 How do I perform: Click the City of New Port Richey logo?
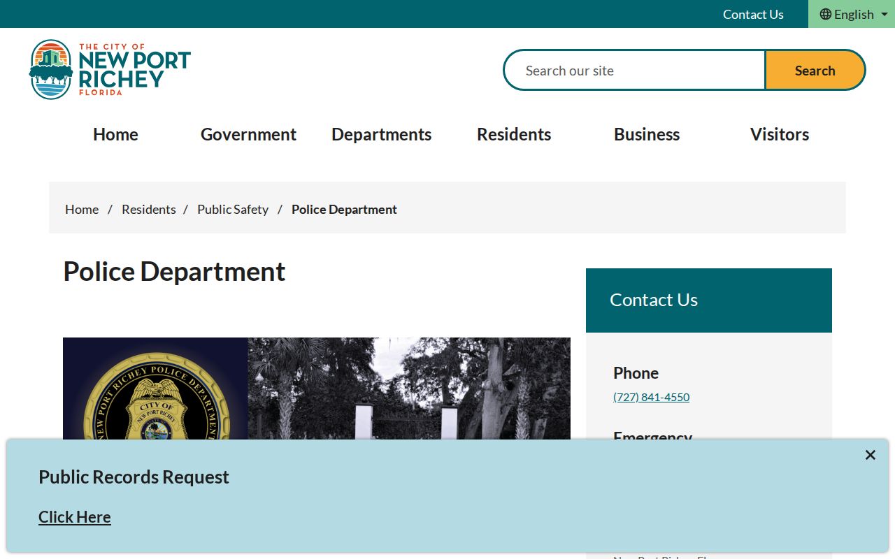point(110,69)
